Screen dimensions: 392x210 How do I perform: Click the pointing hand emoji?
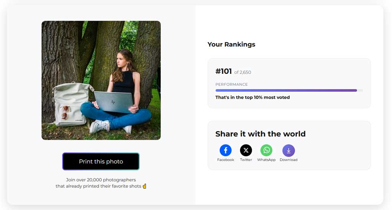tap(144, 186)
